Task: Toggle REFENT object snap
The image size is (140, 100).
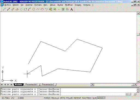Action: (x=77, y=98)
